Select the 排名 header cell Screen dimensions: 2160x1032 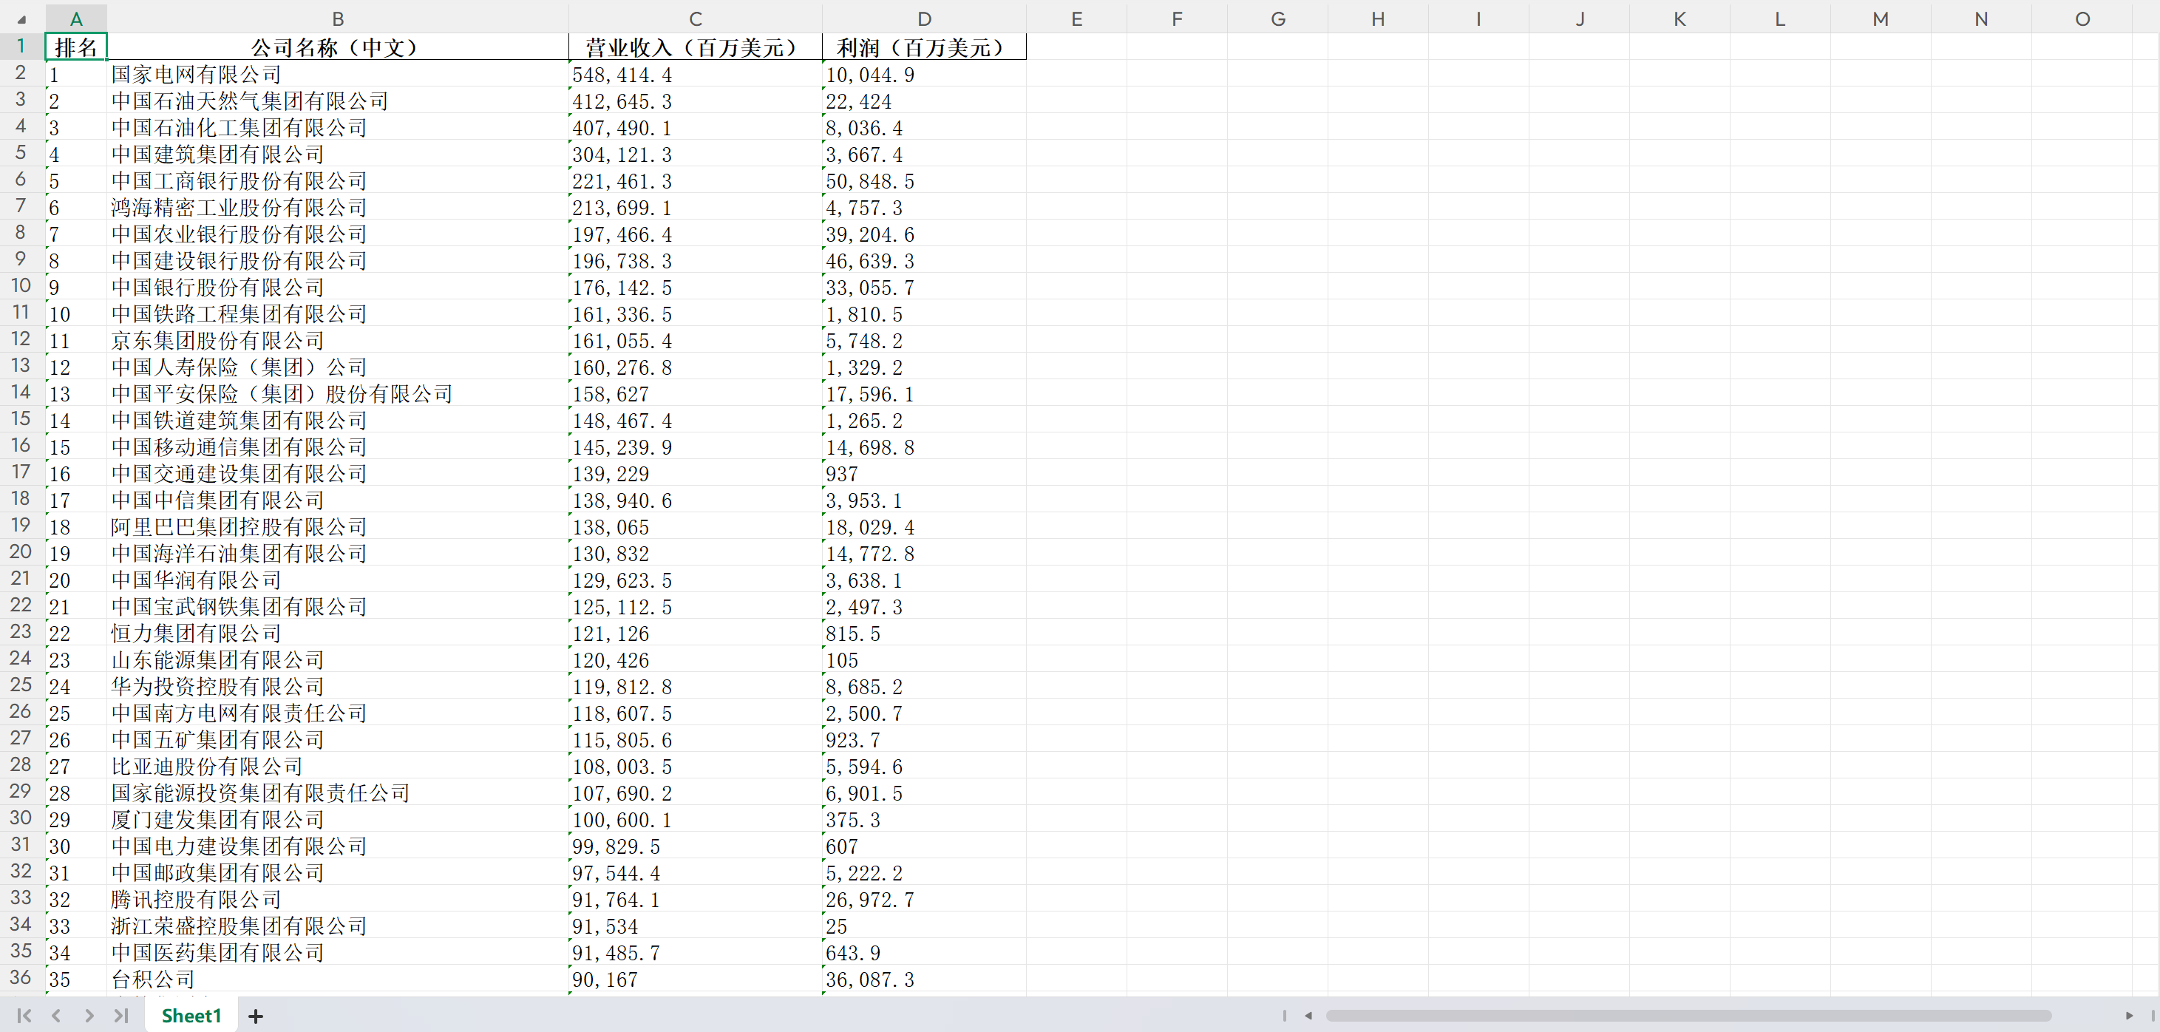pos(76,47)
